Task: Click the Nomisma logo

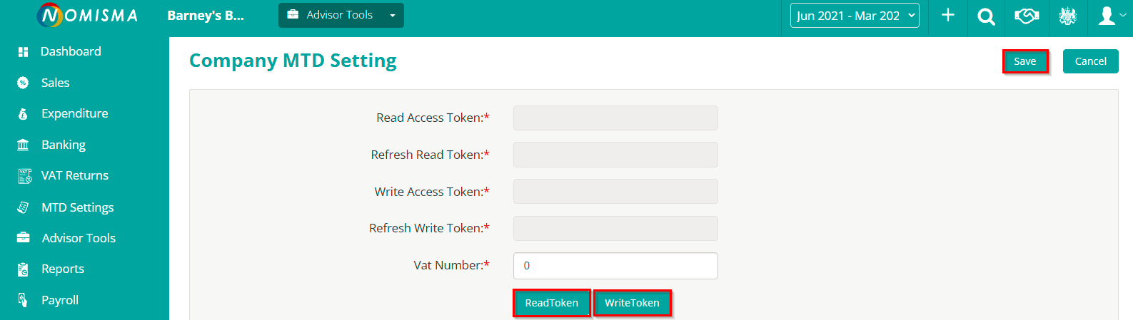Action: point(88,15)
